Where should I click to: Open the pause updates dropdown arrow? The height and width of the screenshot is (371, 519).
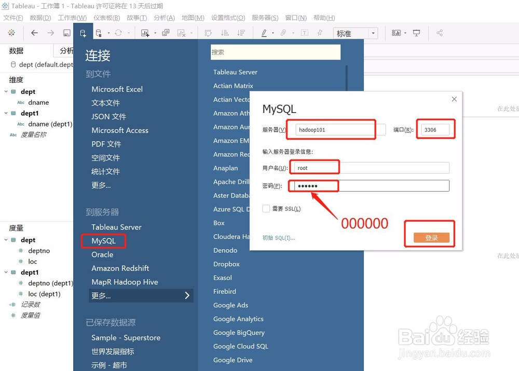click(x=108, y=33)
